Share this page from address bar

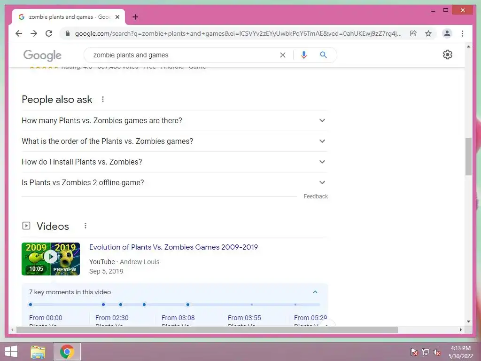click(413, 33)
